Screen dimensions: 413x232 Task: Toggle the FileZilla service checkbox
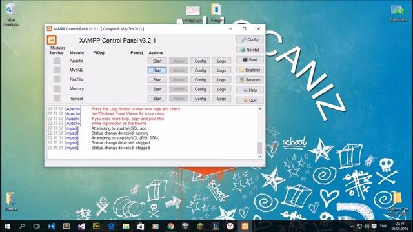57,79
